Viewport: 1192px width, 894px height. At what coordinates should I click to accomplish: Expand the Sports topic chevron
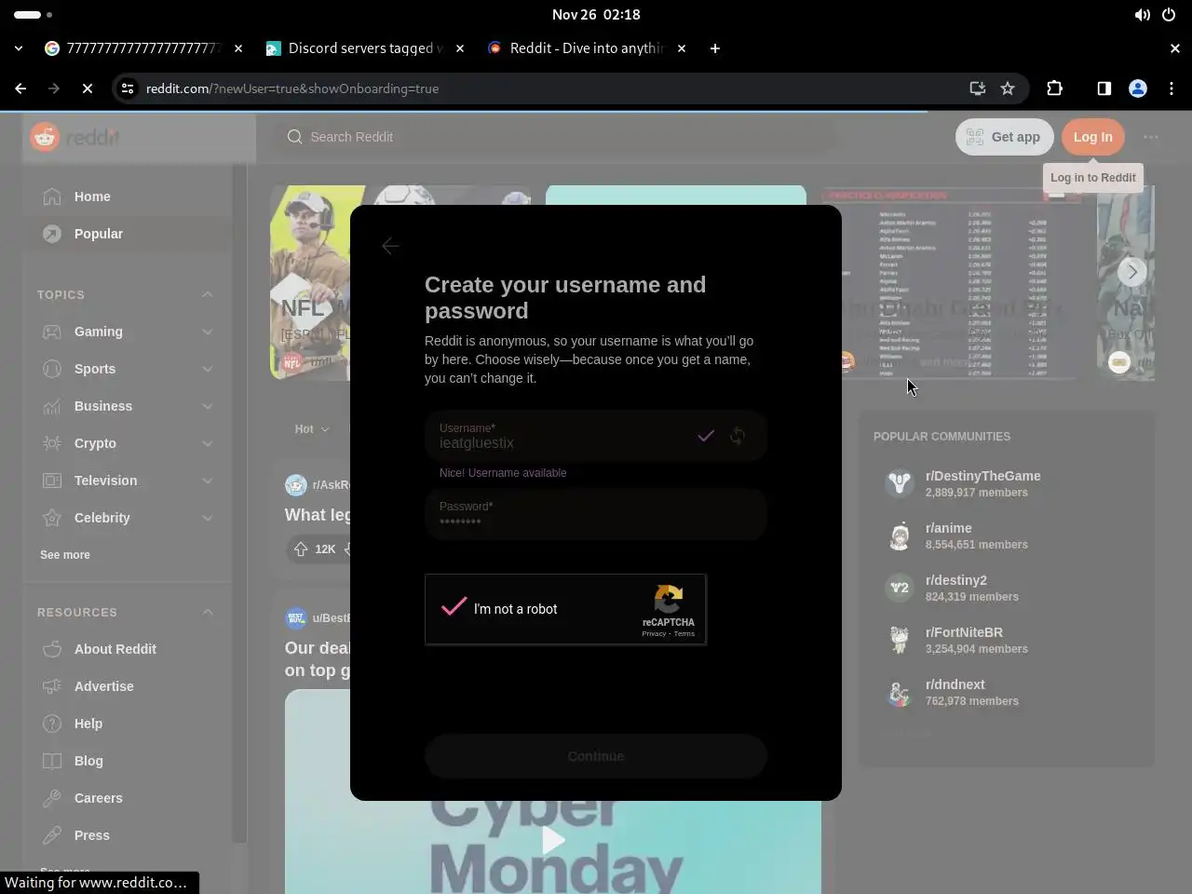point(207,369)
